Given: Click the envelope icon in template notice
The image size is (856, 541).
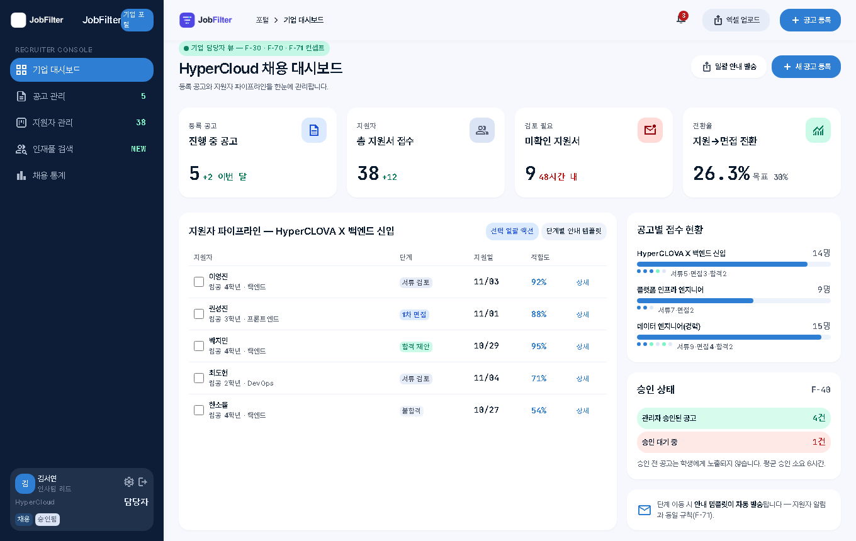Looking at the screenshot, I should (645, 510).
